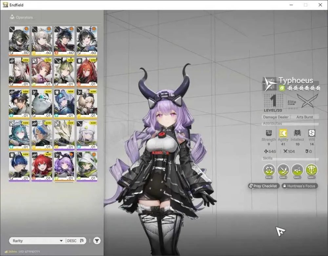Open the crossed-blades skill icon
328x256 pixels.
pyautogui.click(x=269, y=170)
